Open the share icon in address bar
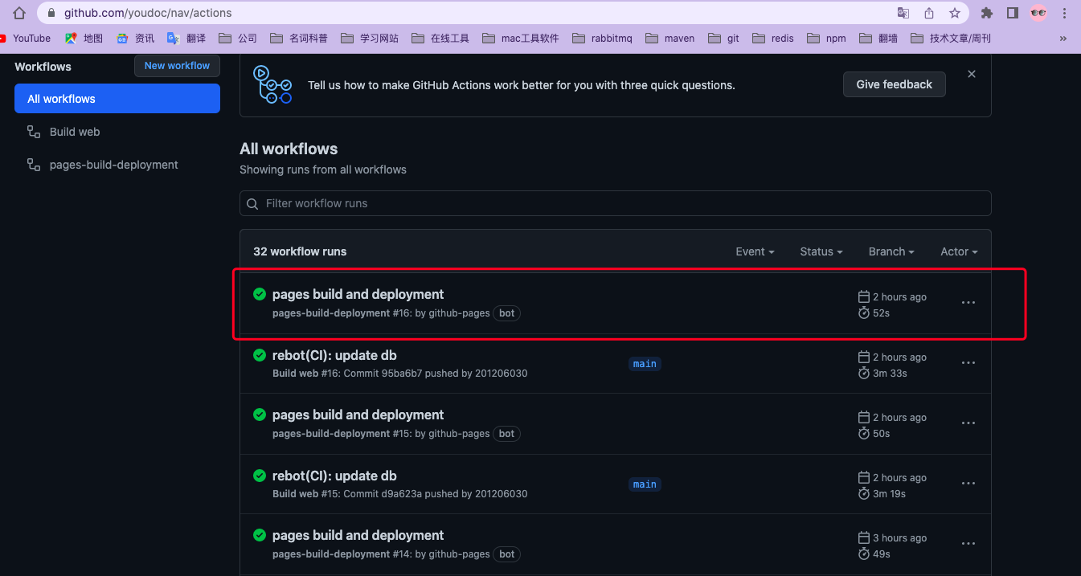1081x576 pixels. click(929, 13)
